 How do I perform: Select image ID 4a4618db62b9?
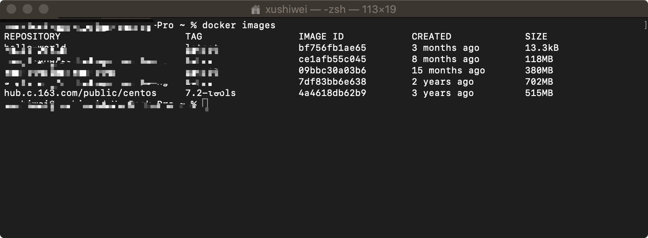tap(332, 93)
